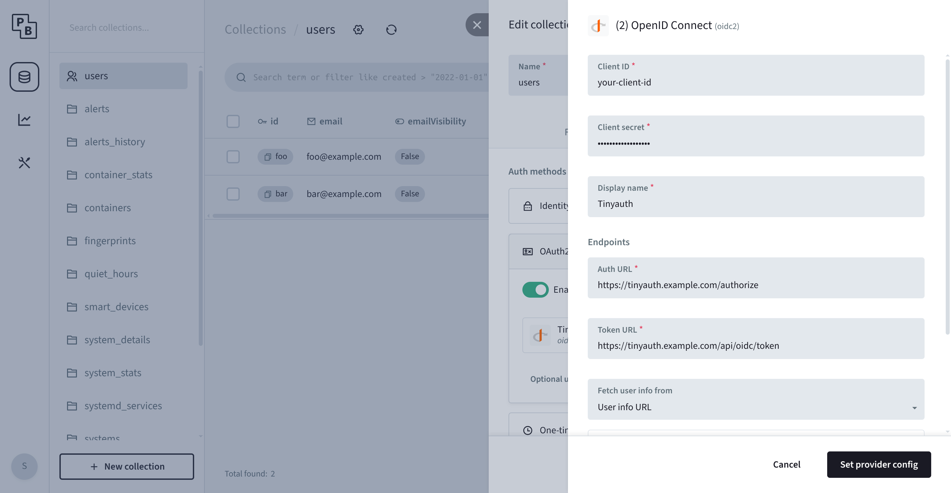Open the fingerprints collection
The image size is (951, 493).
(123, 241)
